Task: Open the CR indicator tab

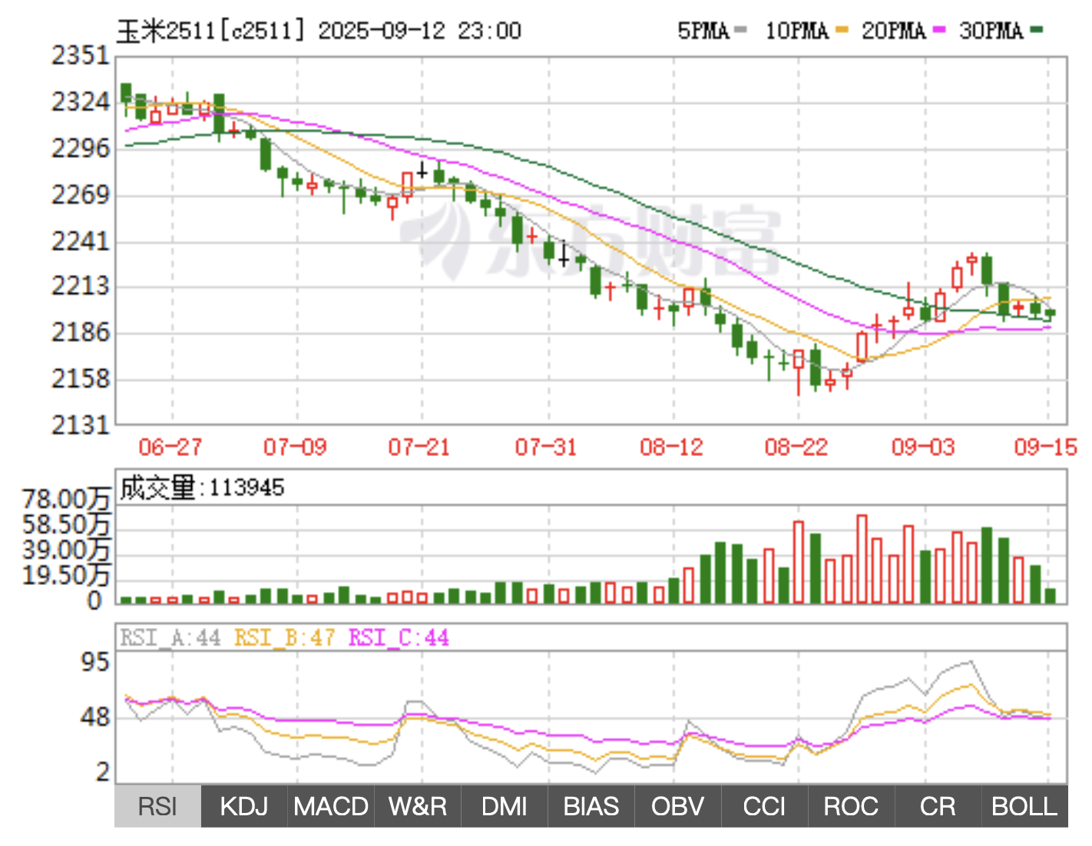Action: pos(938,806)
